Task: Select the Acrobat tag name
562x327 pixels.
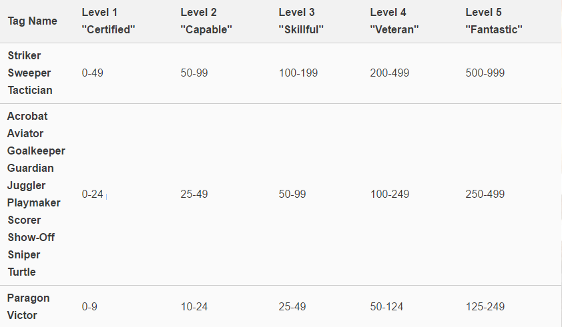Action: [27, 116]
